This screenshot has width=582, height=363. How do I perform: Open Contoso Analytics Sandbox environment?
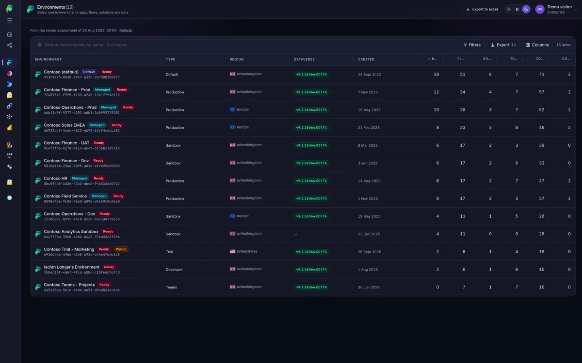71,231
